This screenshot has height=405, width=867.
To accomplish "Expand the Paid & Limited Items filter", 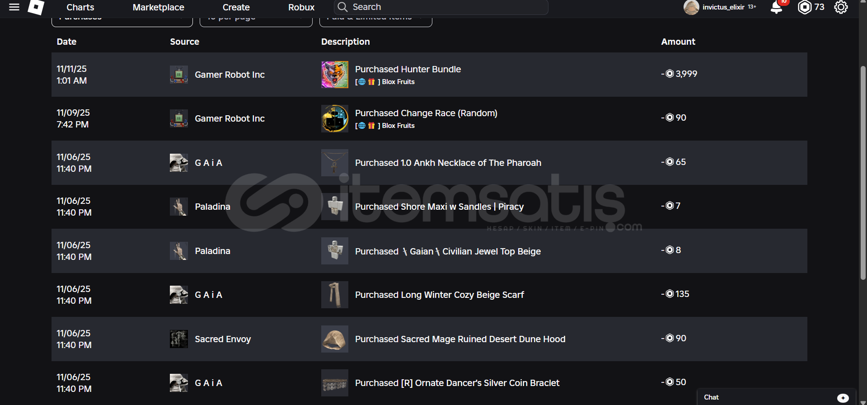I will coord(375,20).
